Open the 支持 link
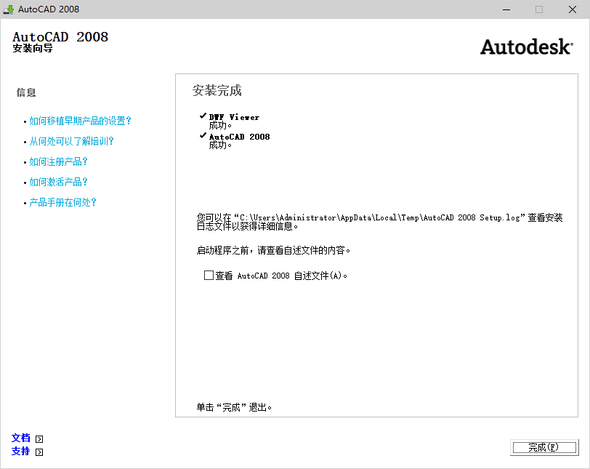This screenshot has width=590, height=469. tap(20, 452)
